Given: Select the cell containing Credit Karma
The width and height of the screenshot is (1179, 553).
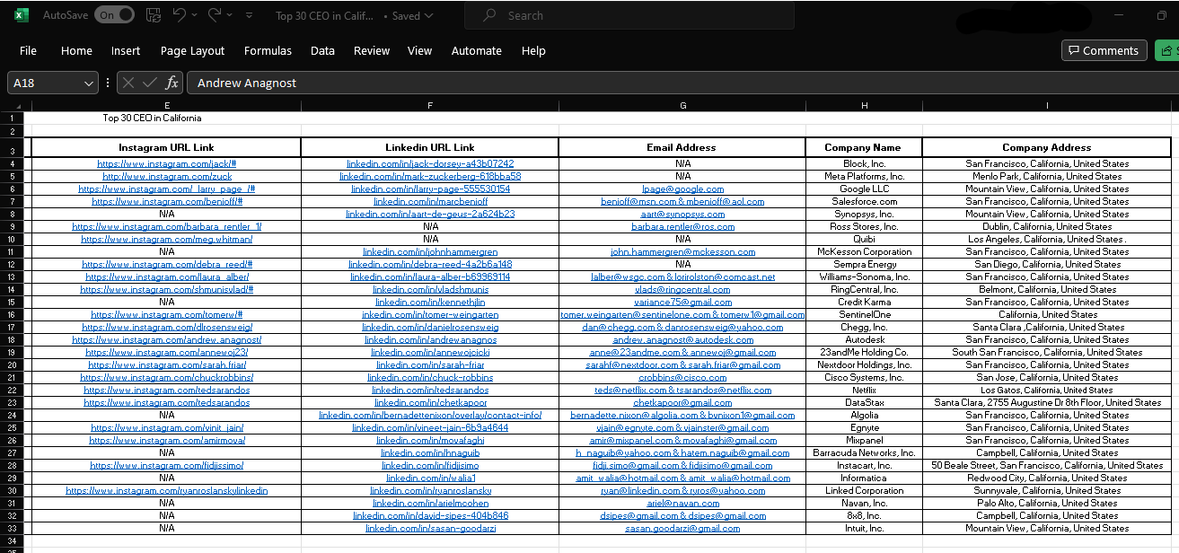Looking at the screenshot, I should tap(865, 302).
